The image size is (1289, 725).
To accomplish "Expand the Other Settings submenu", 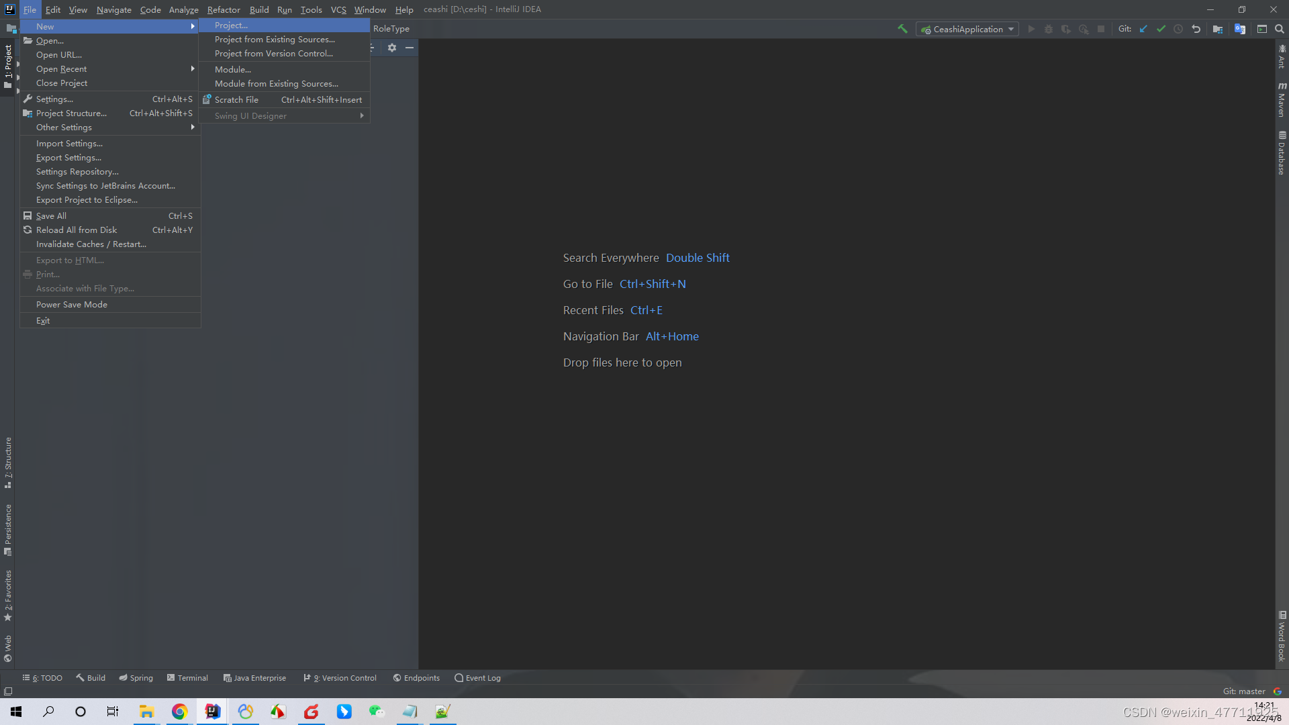I will tap(110, 128).
